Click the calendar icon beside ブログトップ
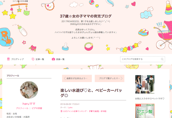Screen dimensions: 172x118 8,59
